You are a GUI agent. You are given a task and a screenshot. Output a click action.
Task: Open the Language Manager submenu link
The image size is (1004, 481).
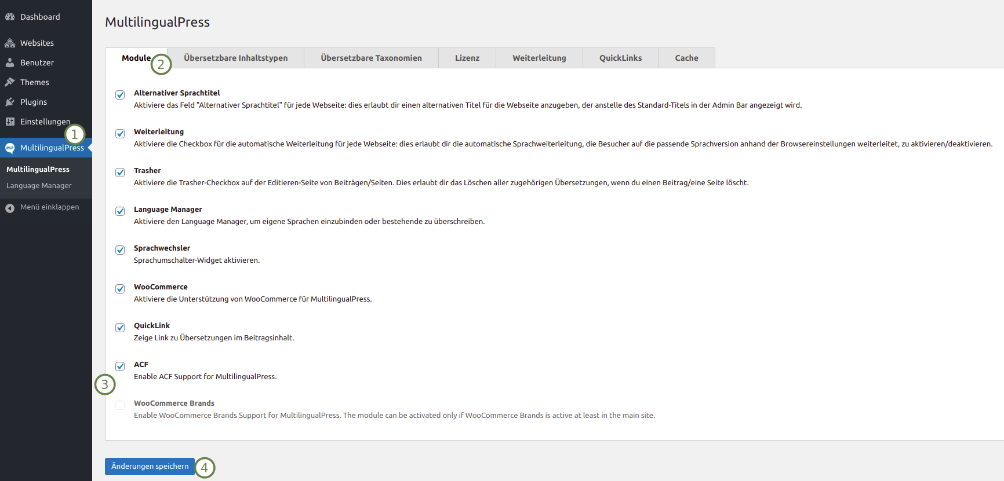point(39,185)
